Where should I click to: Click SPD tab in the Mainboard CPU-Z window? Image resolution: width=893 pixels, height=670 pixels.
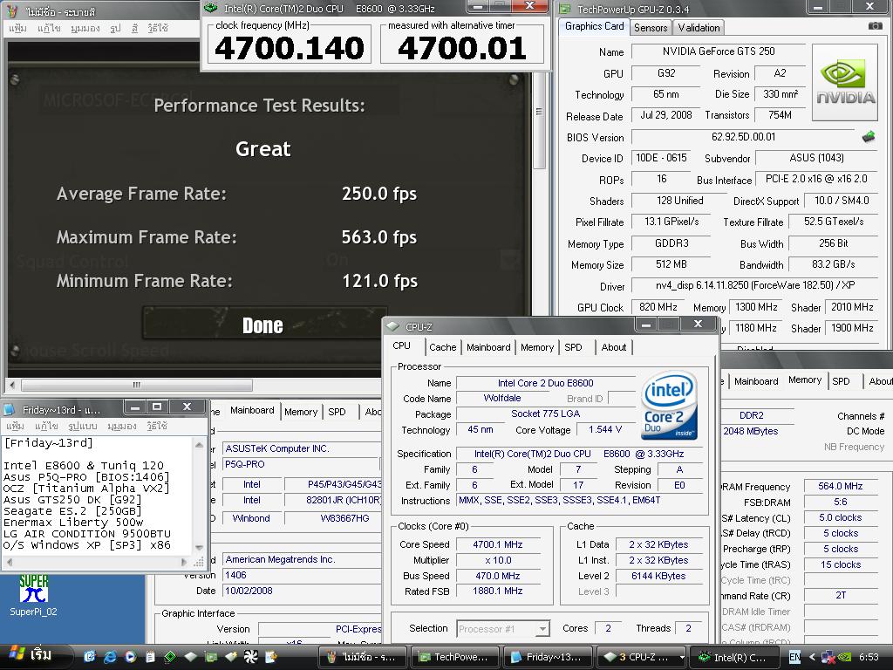pyautogui.click(x=337, y=412)
